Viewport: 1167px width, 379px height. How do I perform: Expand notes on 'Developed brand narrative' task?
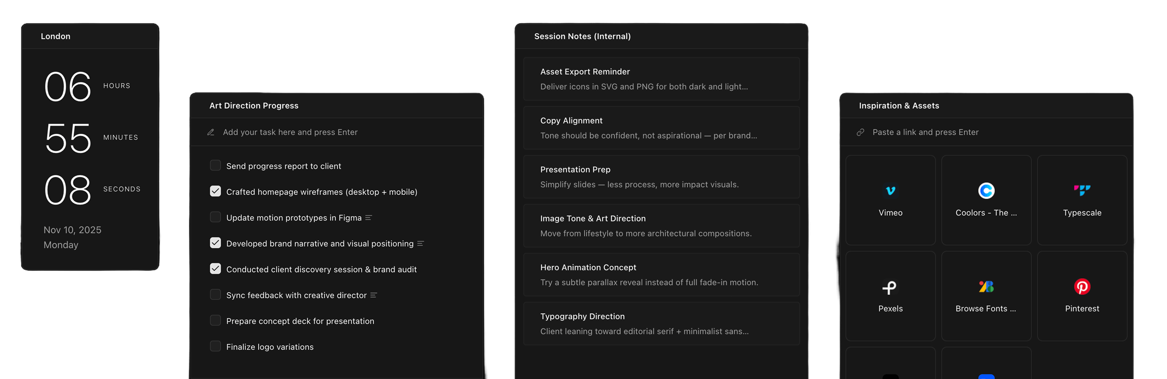420,244
